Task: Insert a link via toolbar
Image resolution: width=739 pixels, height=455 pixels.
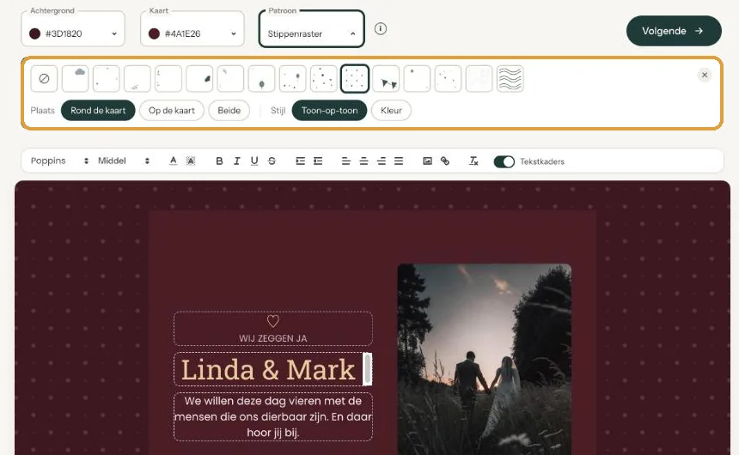Action: tap(445, 161)
